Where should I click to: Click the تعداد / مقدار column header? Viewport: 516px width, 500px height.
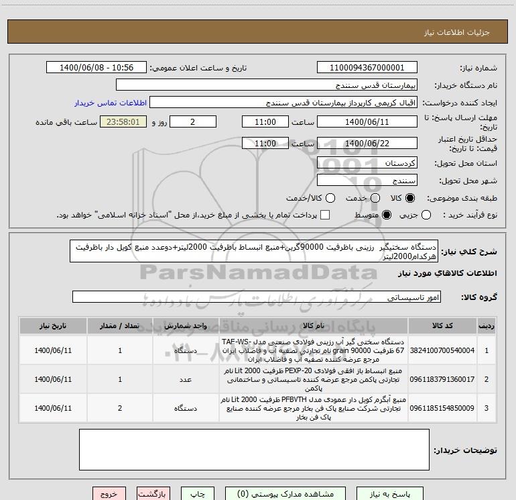[120, 326]
